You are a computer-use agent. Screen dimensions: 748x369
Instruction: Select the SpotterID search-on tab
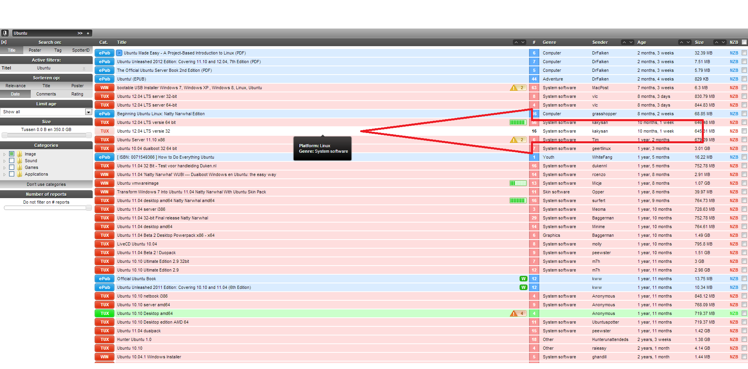click(x=81, y=51)
